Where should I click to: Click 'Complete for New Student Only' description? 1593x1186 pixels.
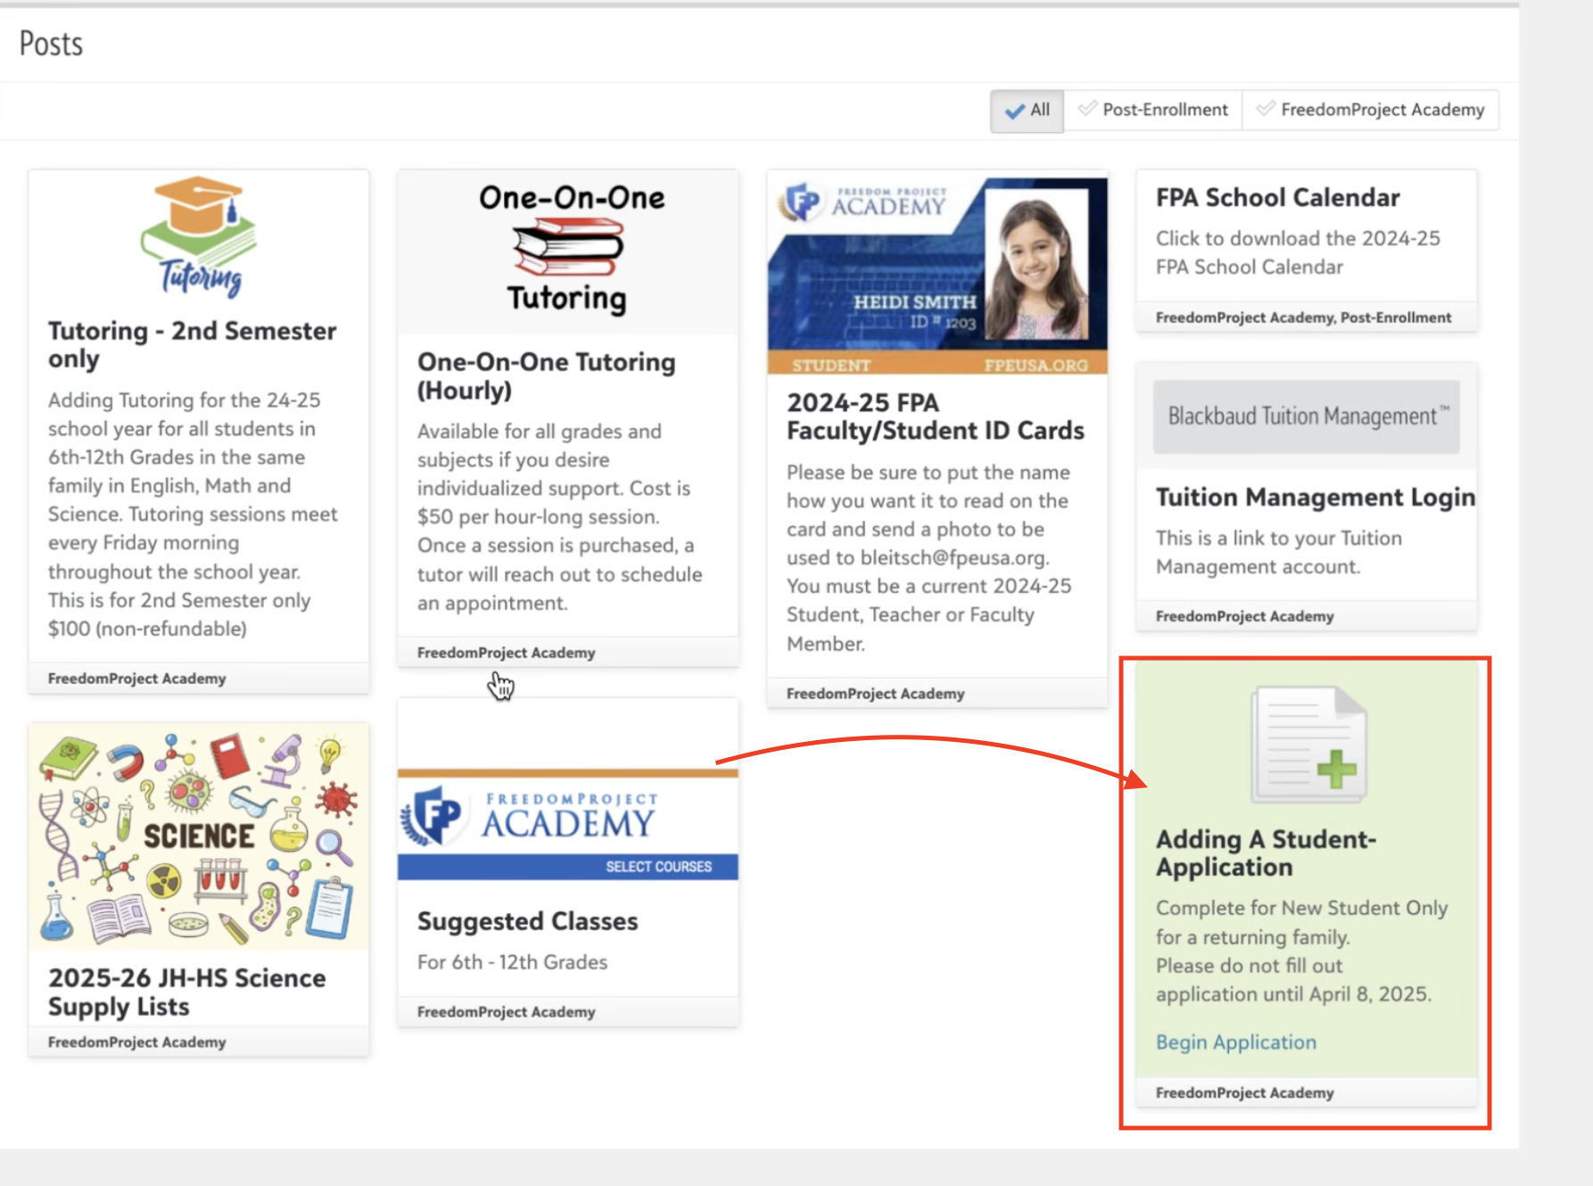[1301, 908]
